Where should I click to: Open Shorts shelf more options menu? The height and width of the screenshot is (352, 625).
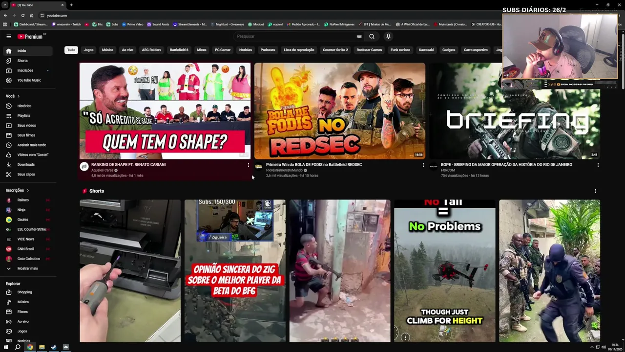(595, 191)
